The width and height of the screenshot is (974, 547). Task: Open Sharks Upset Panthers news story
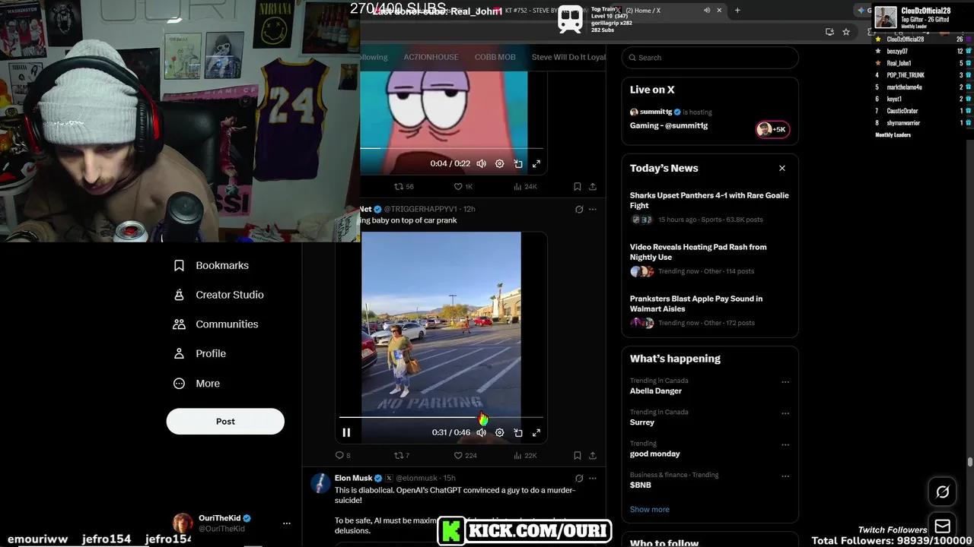[x=710, y=207]
